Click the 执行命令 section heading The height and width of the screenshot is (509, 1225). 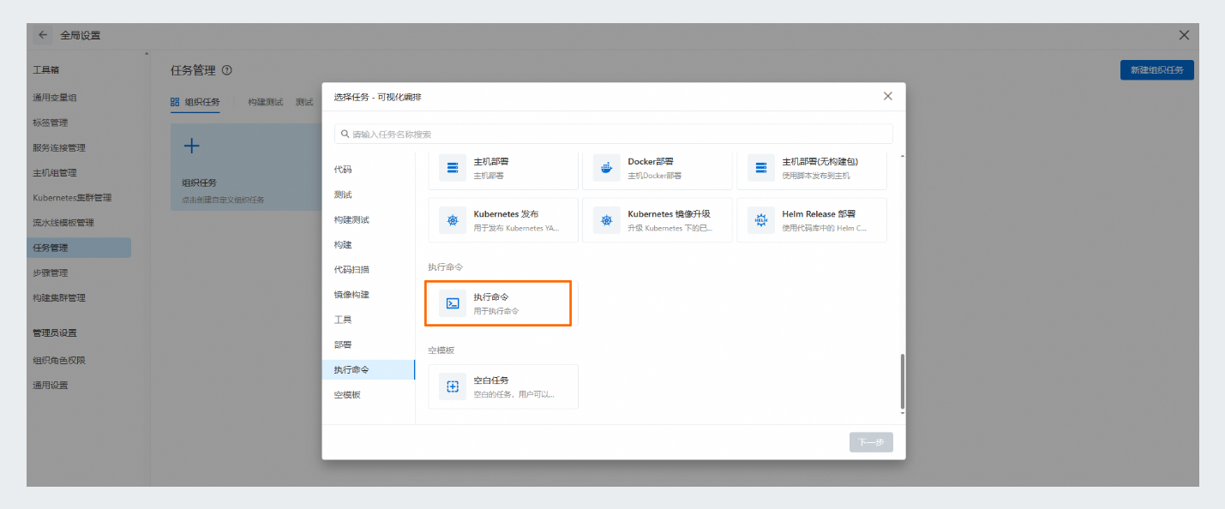point(446,267)
